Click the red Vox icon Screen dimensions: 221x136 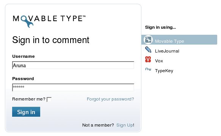click(x=148, y=59)
